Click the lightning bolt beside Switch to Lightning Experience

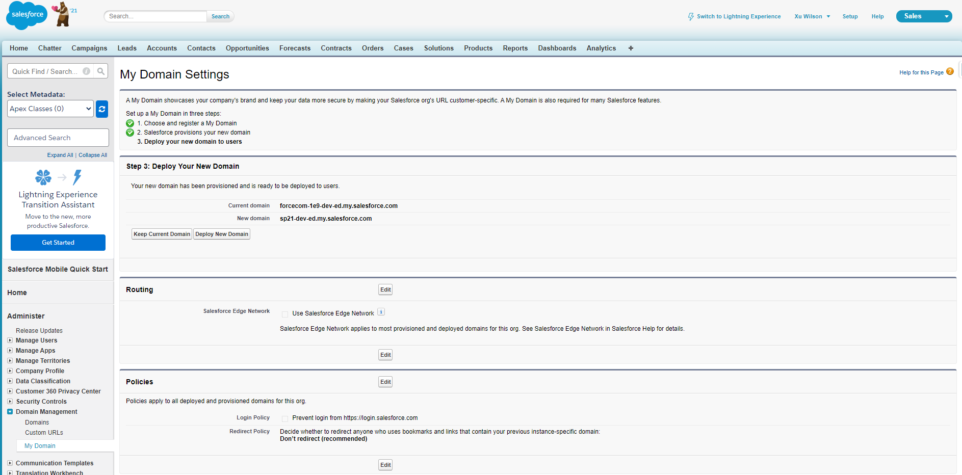click(x=691, y=16)
